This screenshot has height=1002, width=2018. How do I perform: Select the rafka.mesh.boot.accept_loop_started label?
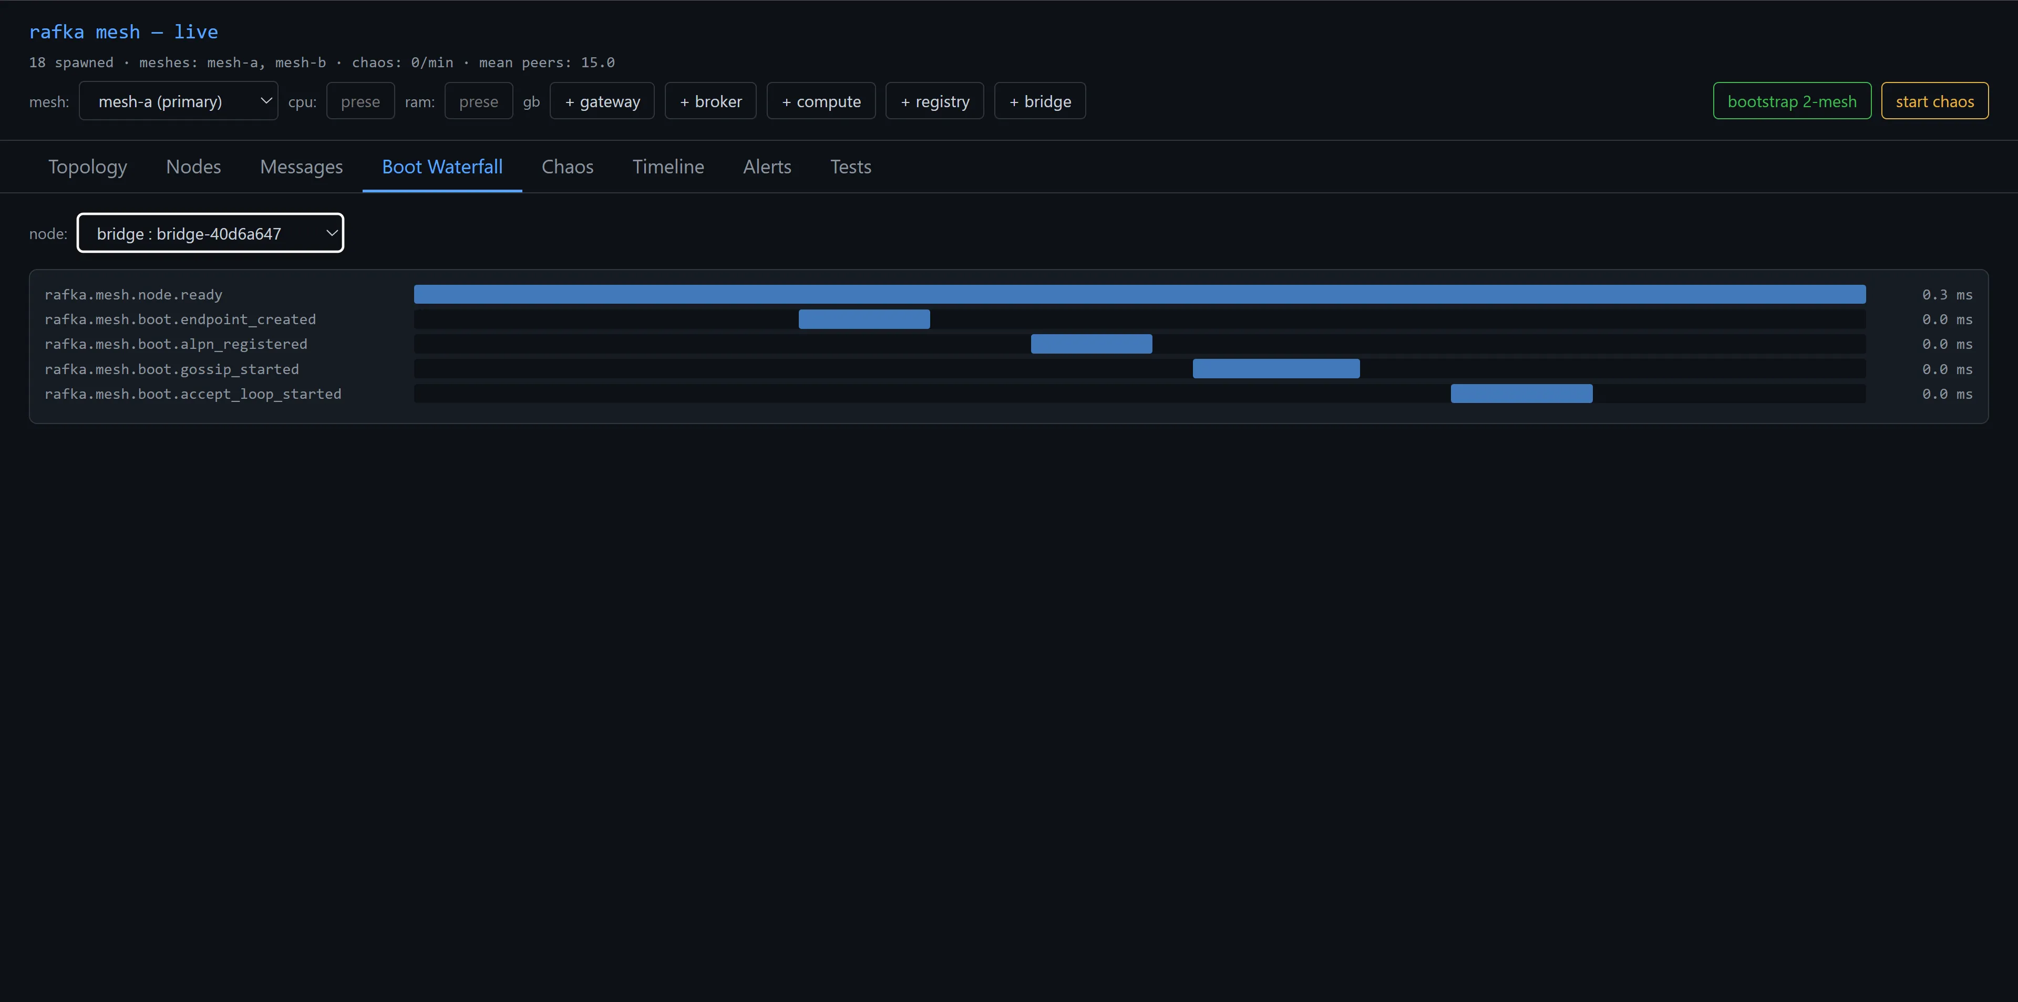193,394
